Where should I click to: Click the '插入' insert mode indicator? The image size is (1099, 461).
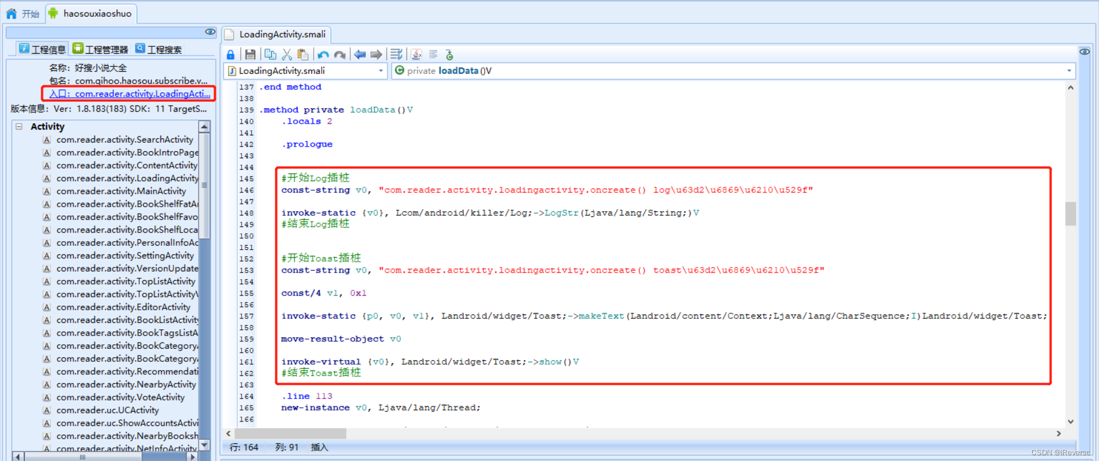(319, 447)
